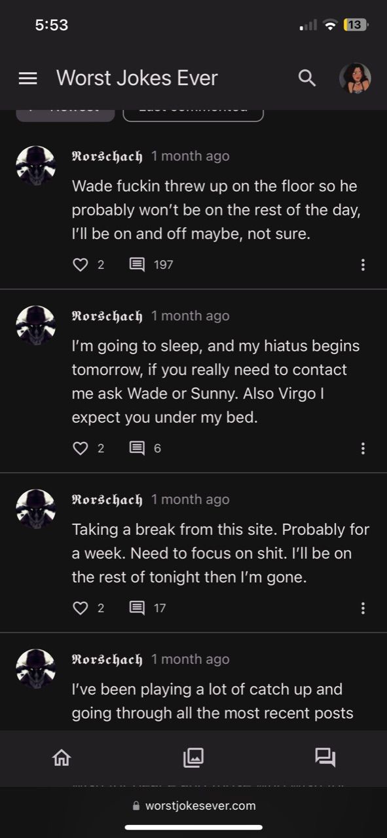Open the user profile avatar in header
Viewport: 387px width, 838px height.
tap(355, 79)
